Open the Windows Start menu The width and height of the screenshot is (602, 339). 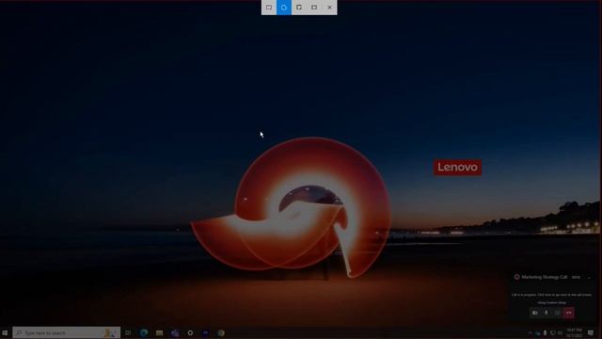click(x=5, y=332)
